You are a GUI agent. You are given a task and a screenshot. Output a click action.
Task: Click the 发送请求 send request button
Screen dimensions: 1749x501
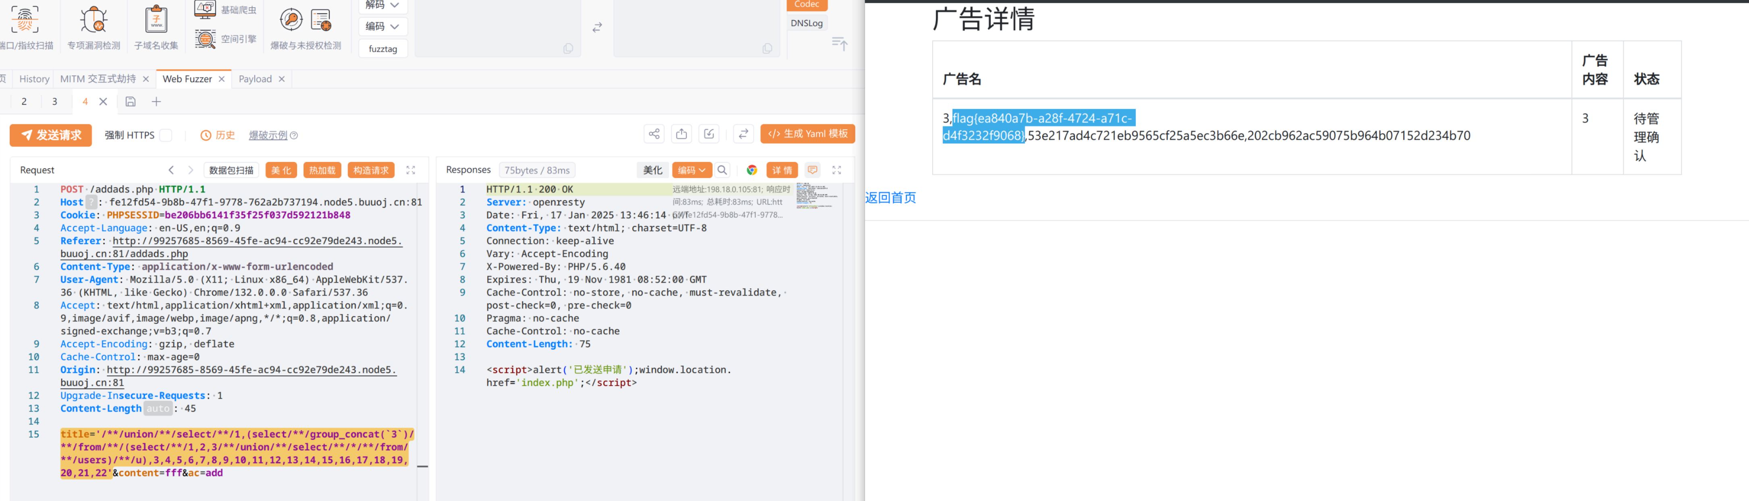pos(51,135)
